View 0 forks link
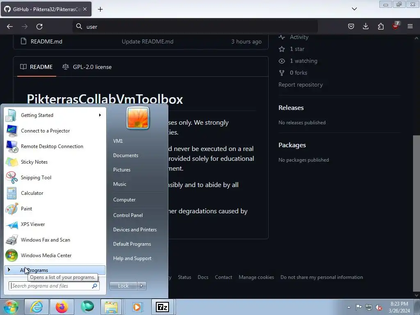 click(x=299, y=73)
